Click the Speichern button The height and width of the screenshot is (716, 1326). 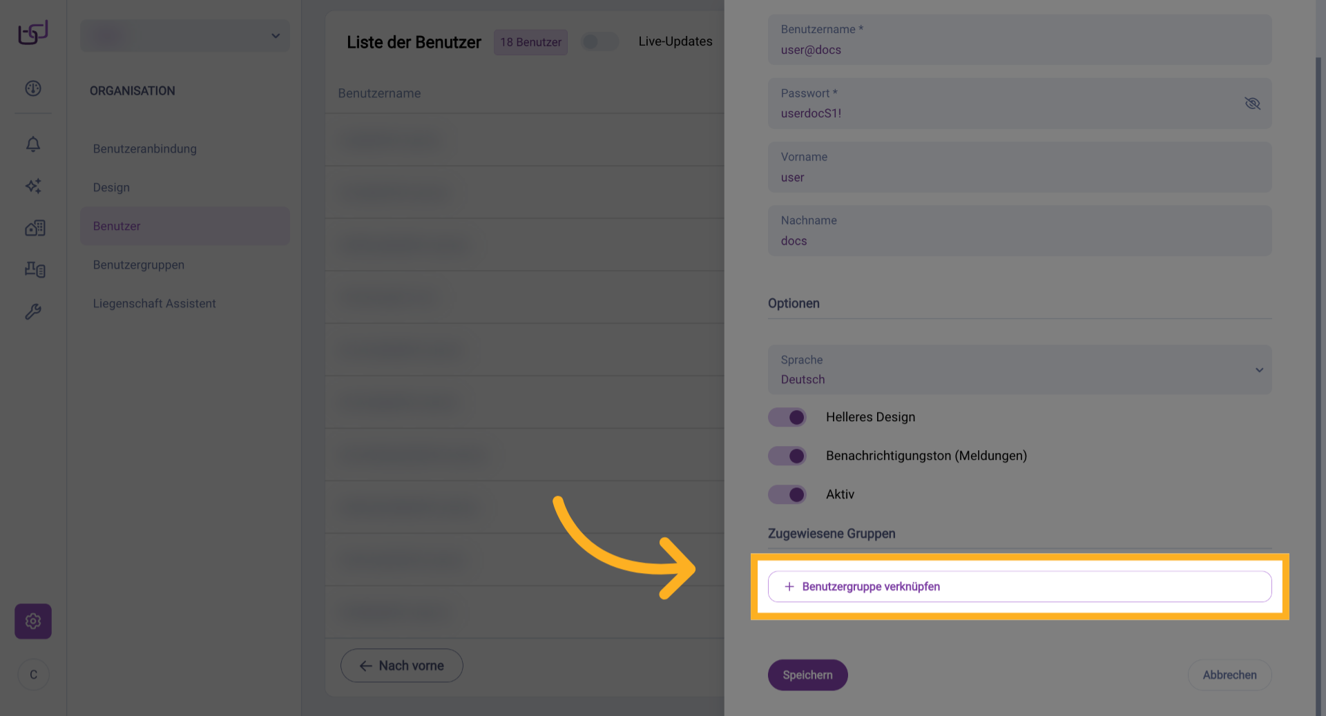tap(807, 675)
